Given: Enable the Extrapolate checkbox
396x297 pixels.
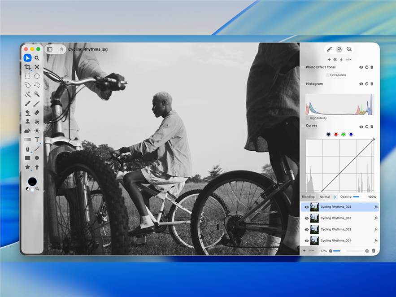Looking at the screenshot, I should pyautogui.click(x=328, y=75).
